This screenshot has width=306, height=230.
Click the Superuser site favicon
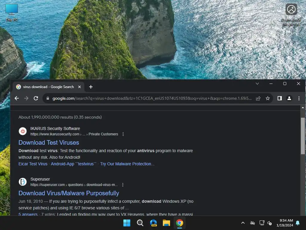(23, 182)
